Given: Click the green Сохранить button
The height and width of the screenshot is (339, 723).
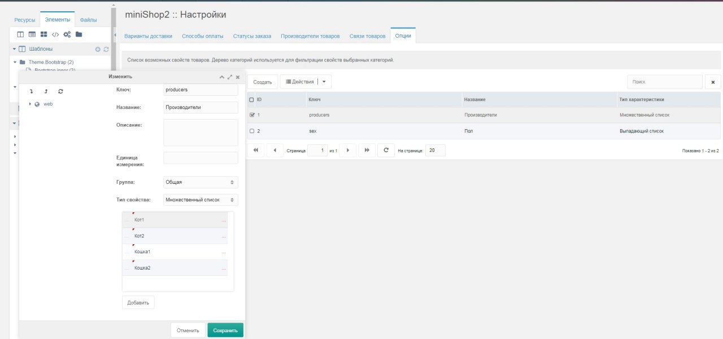Looking at the screenshot, I should click(x=225, y=331).
